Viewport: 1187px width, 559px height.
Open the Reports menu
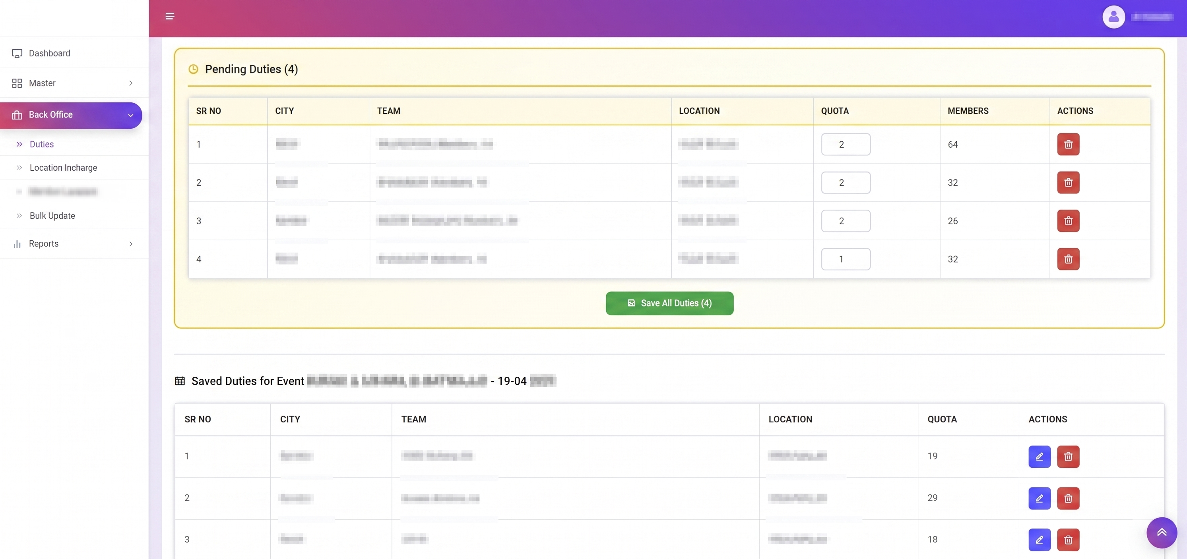(x=74, y=244)
